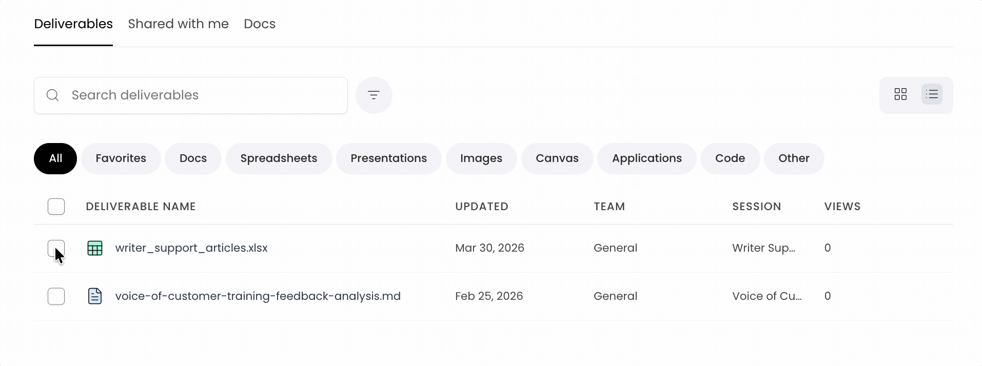This screenshot has height=366, width=982.
Task: Click the spreadsheet icon for writer_support_articles.xlsx
Action: [95, 248]
